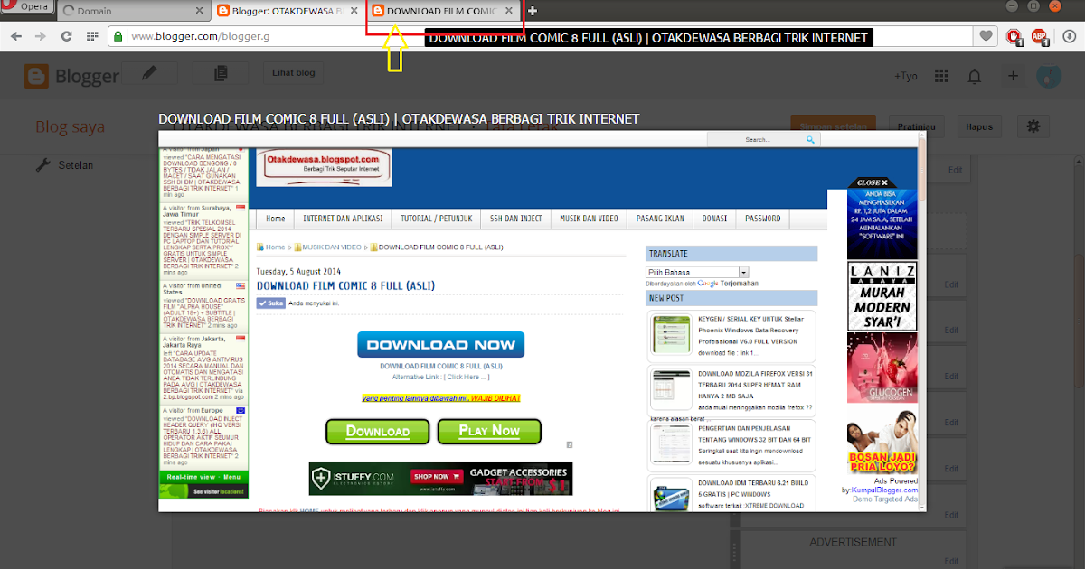This screenshot has width=1085, height=569.
Task: Open the Alternative Link Click Here
Action: point(467,377)
